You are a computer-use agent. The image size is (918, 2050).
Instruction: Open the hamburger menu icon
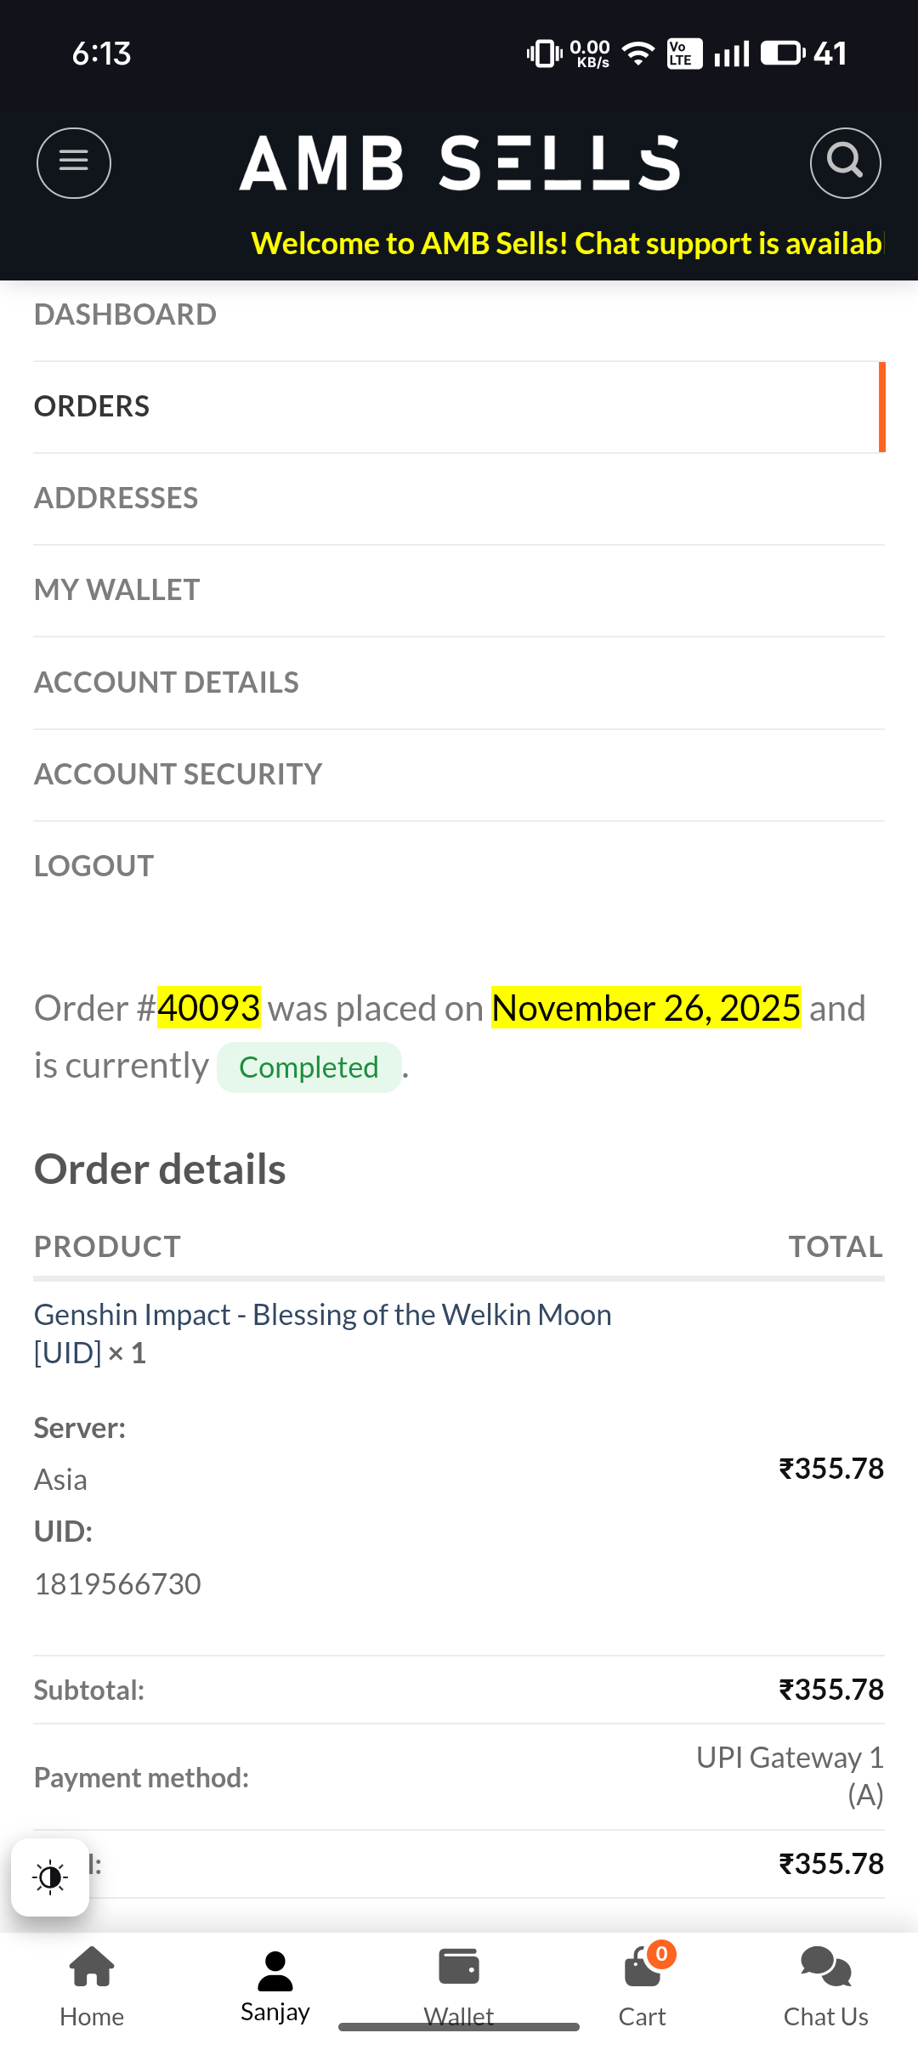click(x=74, y=163)
